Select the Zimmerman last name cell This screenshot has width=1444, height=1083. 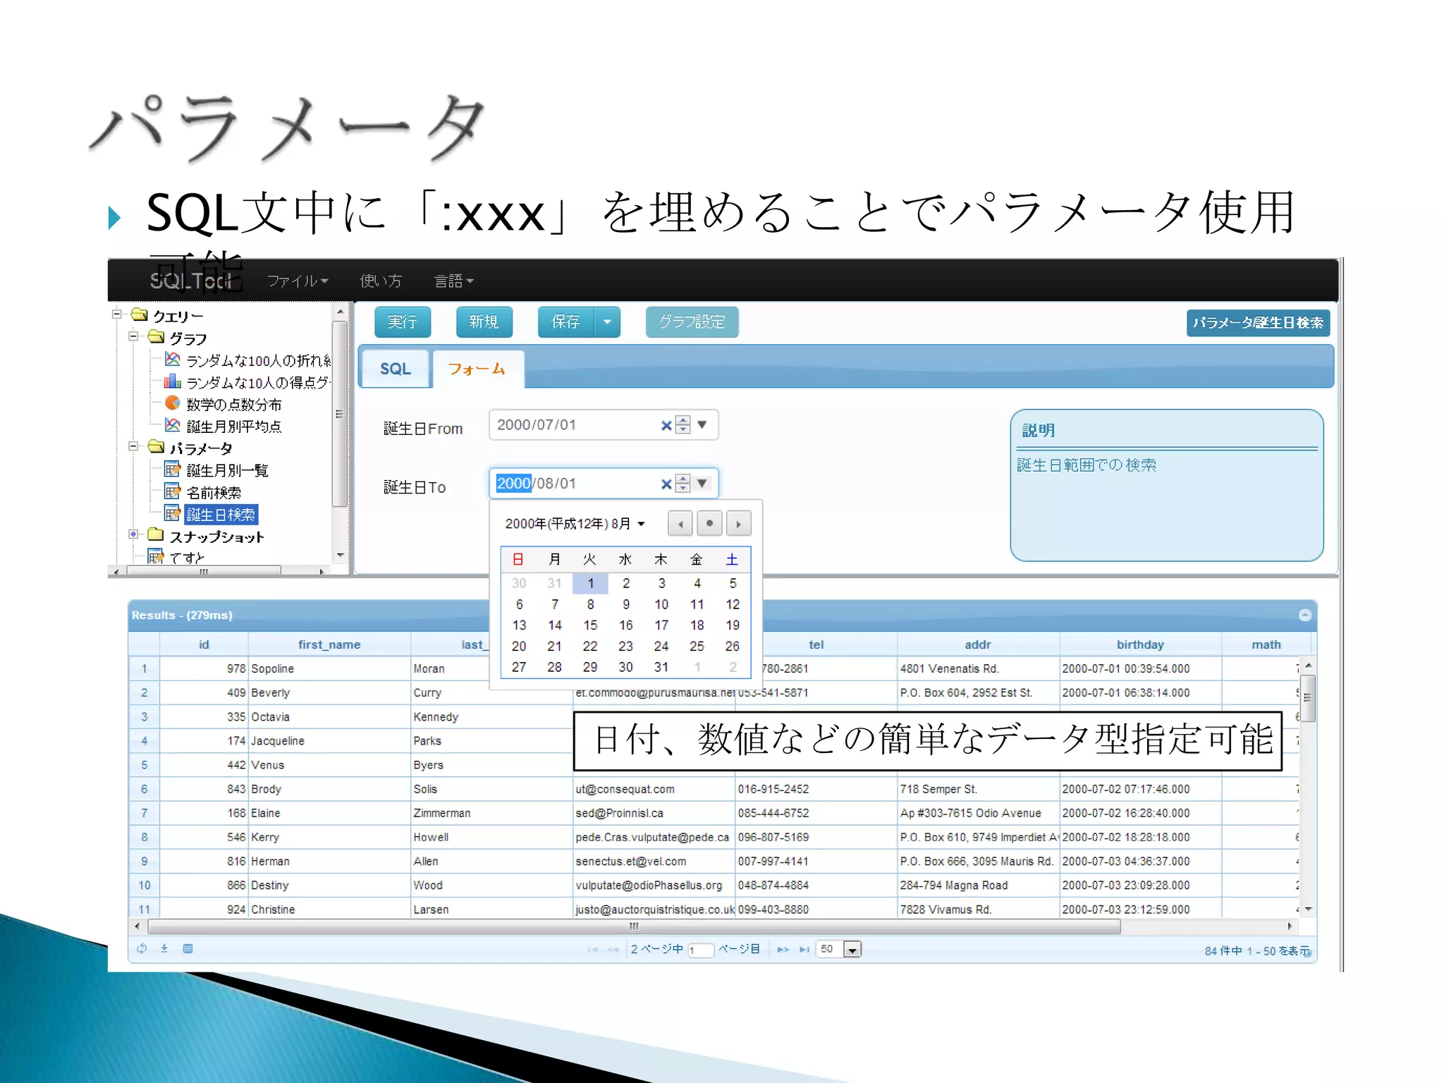[491, 813]
